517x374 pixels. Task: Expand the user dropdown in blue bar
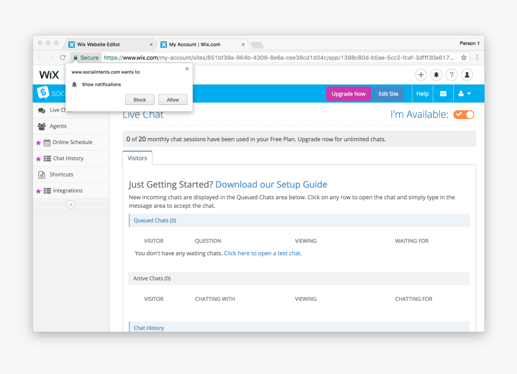tap(464, 94)
